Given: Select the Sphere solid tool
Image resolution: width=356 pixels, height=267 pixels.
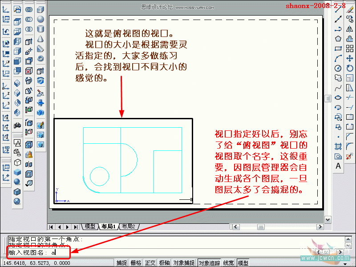Looking at the screenshot, I should pos(40,19).
